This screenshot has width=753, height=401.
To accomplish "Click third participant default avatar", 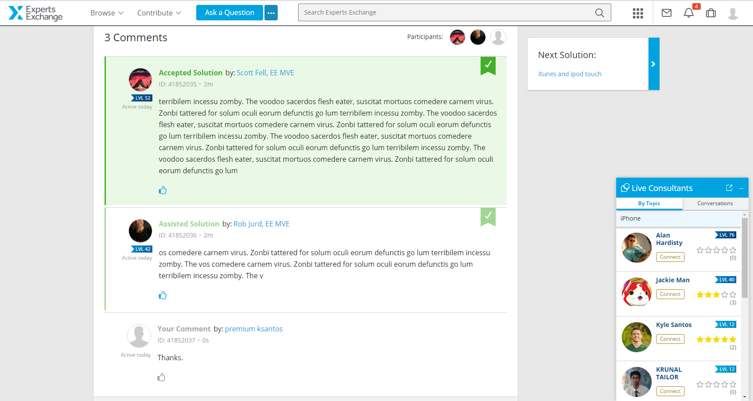I will click(498, 37).
